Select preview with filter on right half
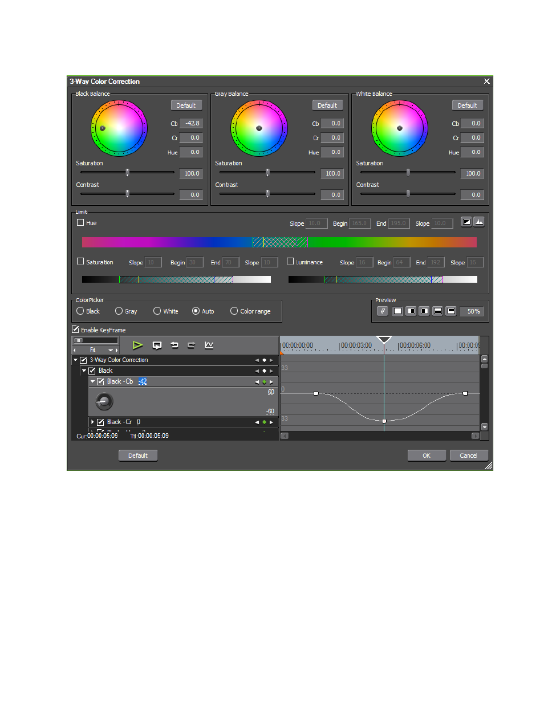Screen dimensions: 544x704 pyautogui.click(x=411, y=311)
